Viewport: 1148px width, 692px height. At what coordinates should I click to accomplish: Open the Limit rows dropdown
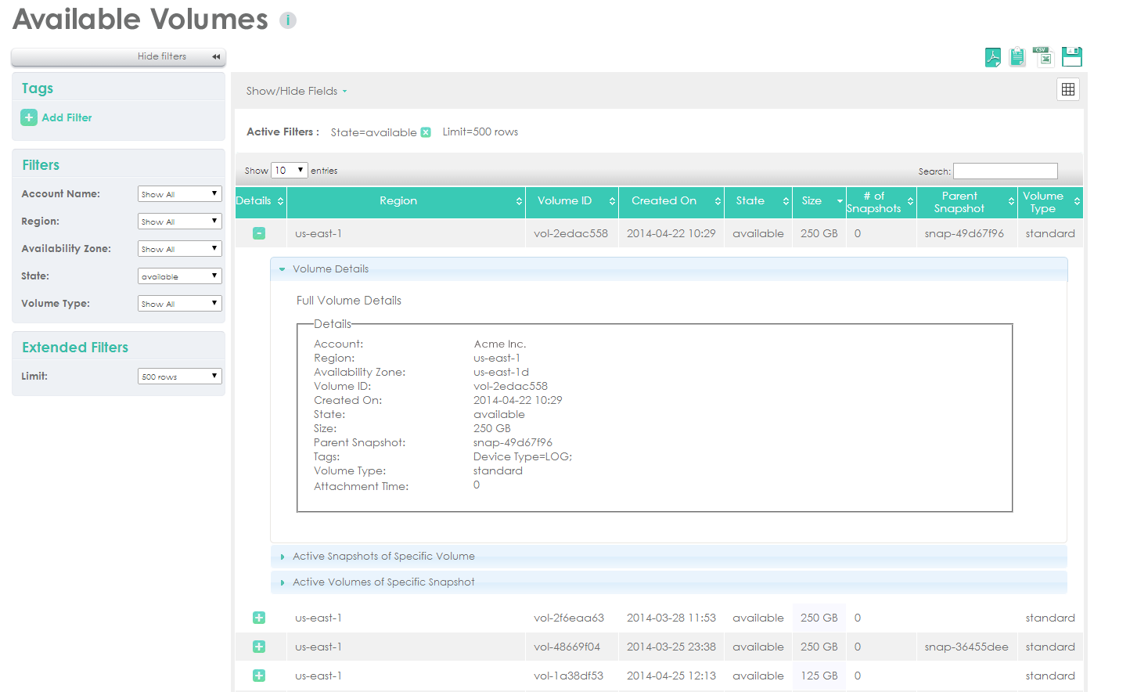click(179, 377)
